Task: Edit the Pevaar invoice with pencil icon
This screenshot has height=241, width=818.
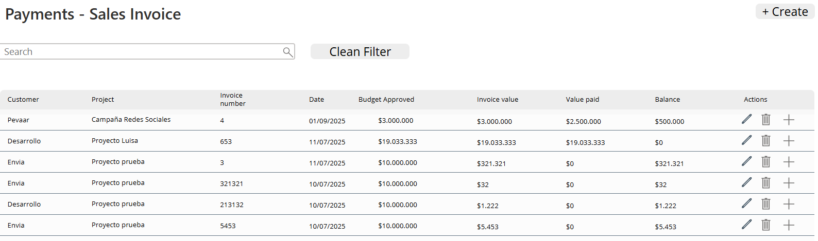Action: click(746, 119)
